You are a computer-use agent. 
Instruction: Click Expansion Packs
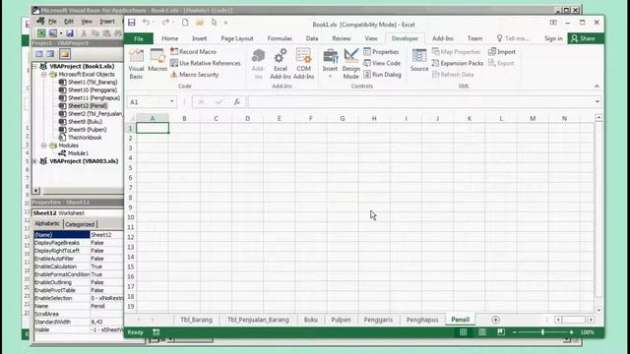tap(458, 63)
